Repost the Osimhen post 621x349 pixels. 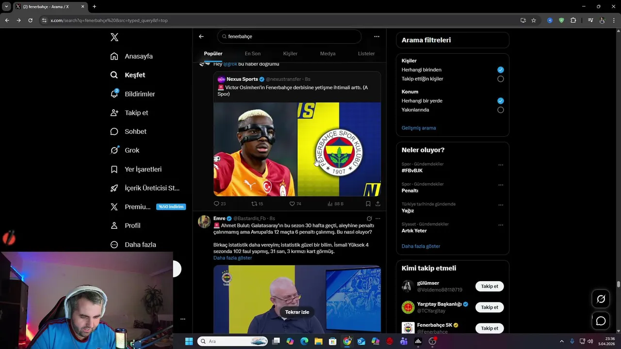pos(257,204)
